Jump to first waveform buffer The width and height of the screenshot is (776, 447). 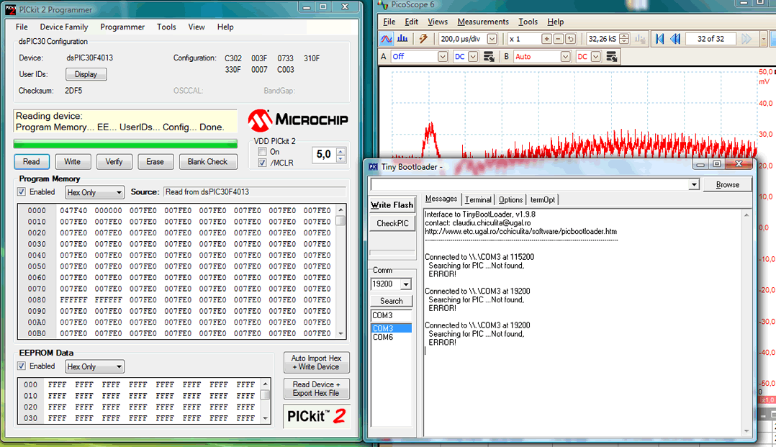point(659,39)
